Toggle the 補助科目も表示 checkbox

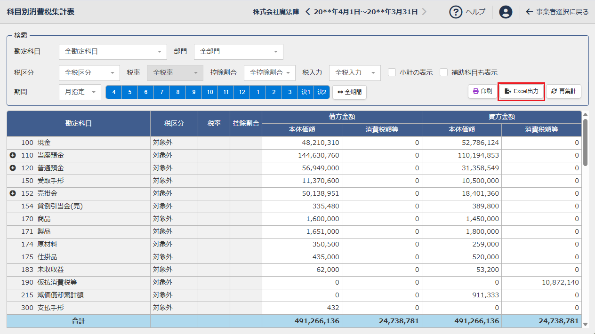click(443, 72)
